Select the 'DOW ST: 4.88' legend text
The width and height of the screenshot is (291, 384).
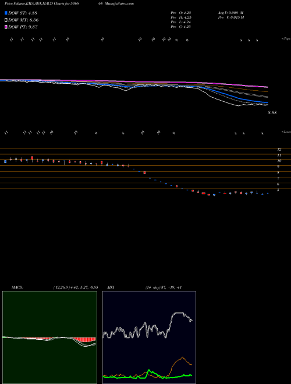(x=23, y=13)
